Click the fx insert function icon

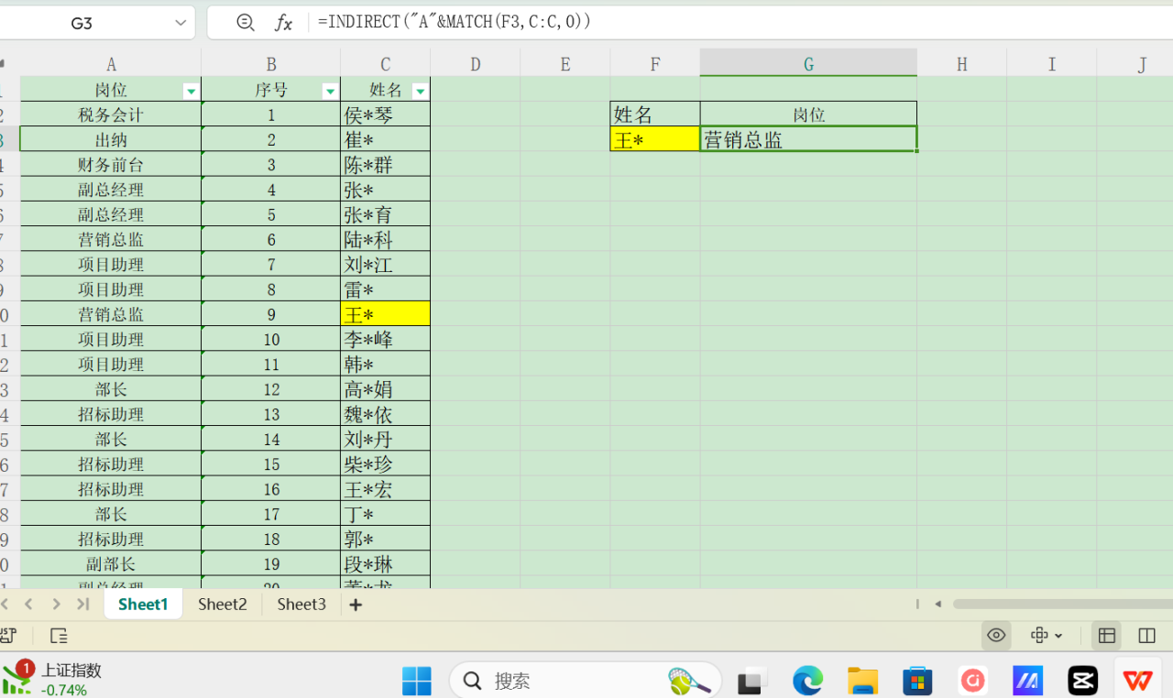[284, 23]
